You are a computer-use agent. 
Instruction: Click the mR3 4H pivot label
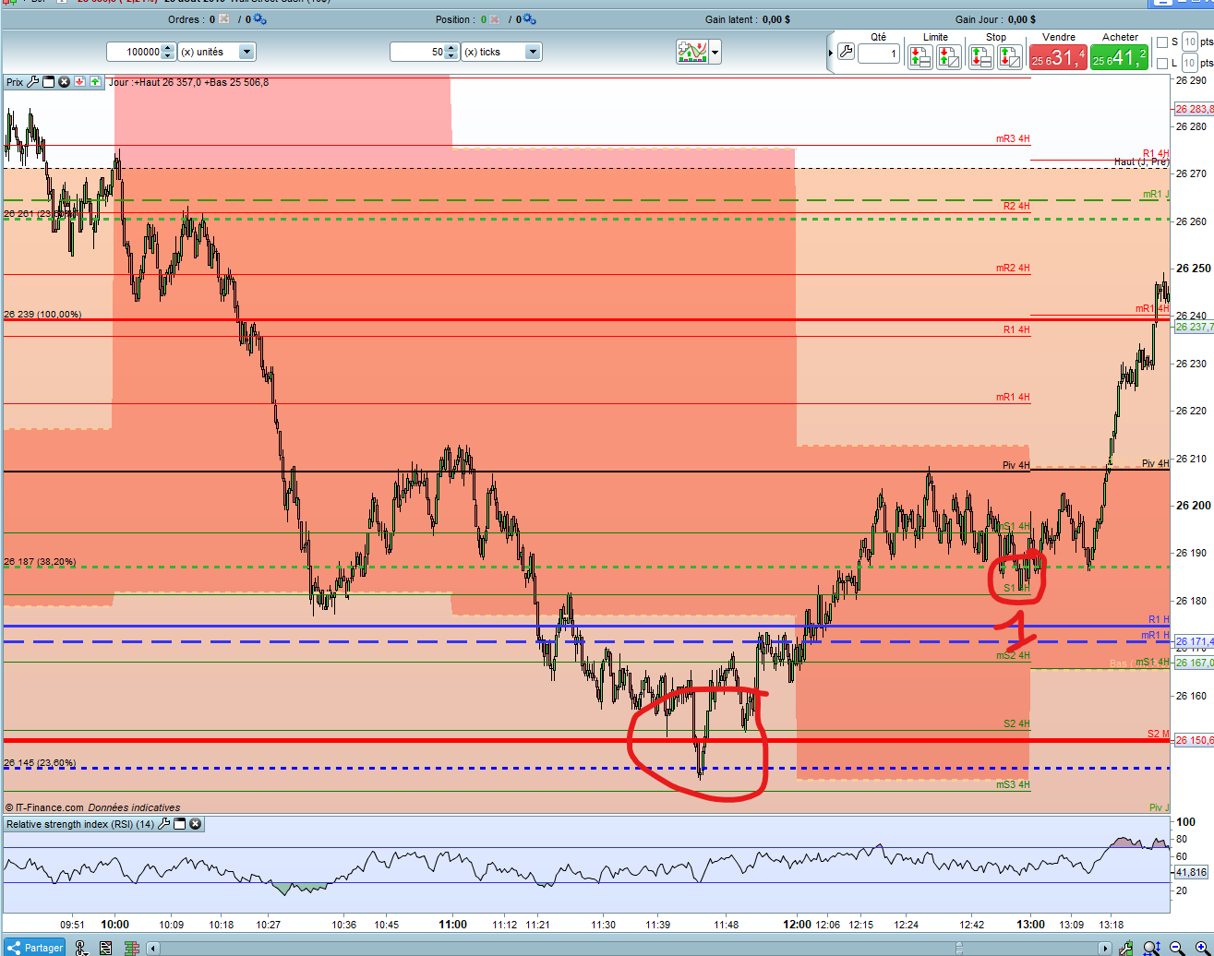pyautogui.click(x=1013, y=138)
